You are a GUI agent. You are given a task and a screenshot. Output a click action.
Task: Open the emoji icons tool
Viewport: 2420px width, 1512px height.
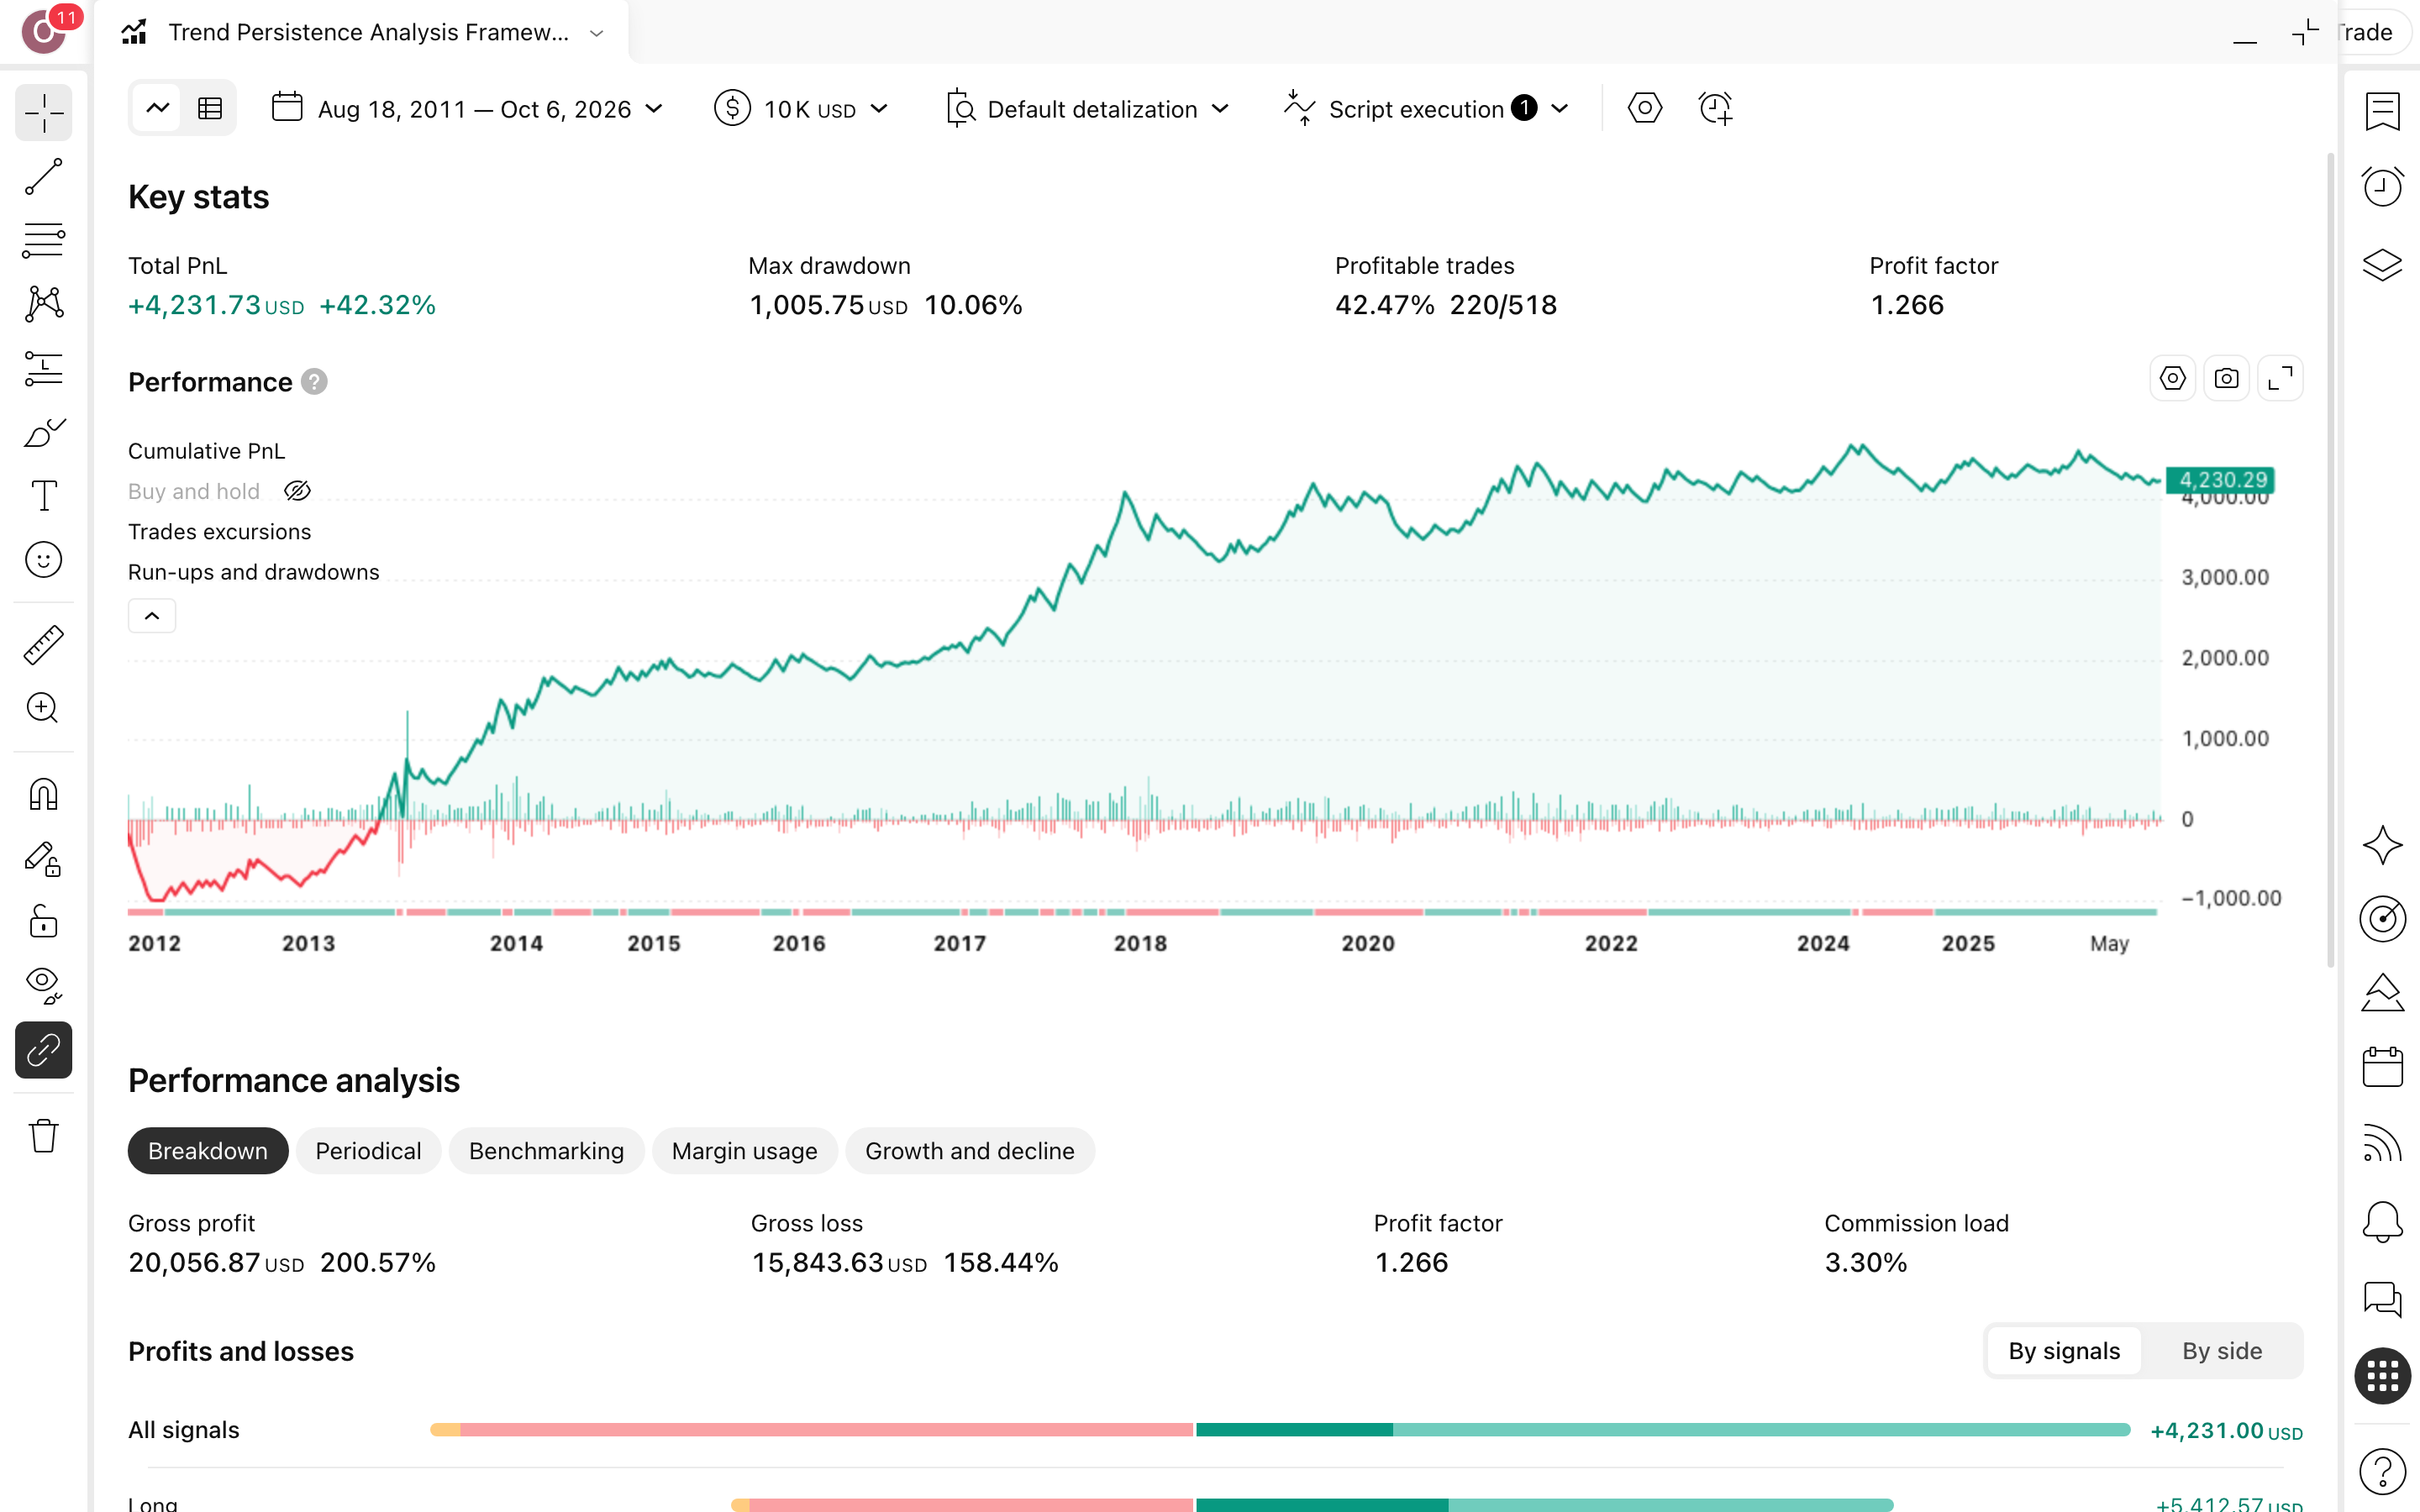43,560
